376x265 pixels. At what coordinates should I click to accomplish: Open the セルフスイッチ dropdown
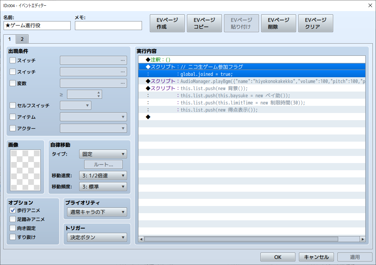point(76,105)
